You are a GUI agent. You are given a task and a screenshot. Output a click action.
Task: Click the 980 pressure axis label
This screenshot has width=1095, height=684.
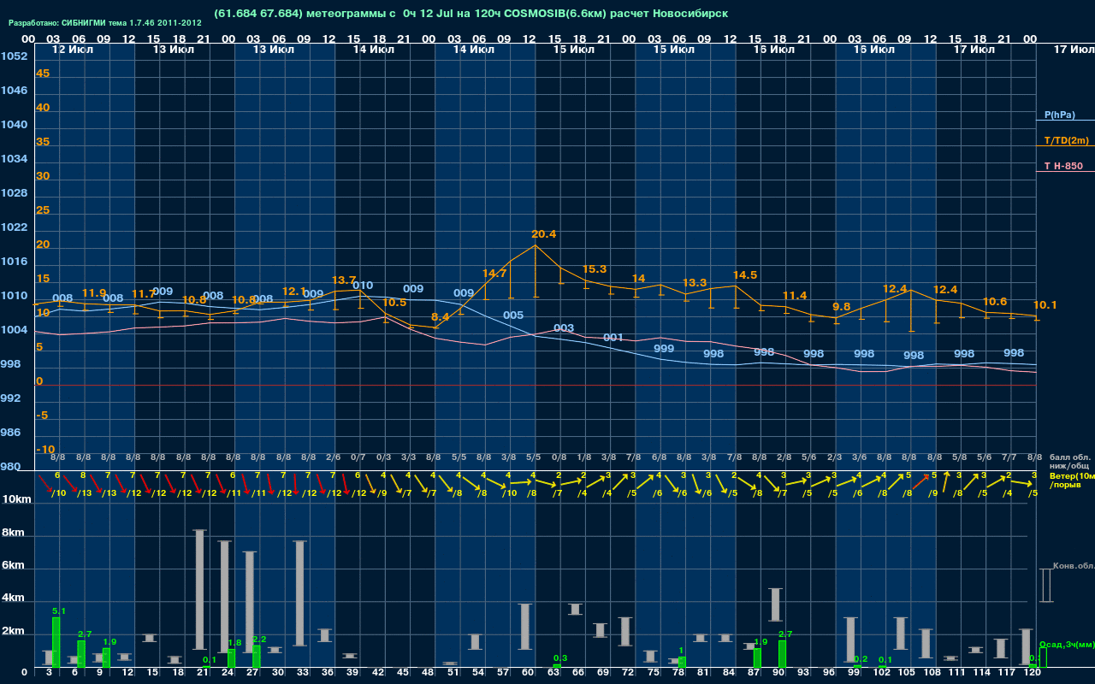pos(11,467)
